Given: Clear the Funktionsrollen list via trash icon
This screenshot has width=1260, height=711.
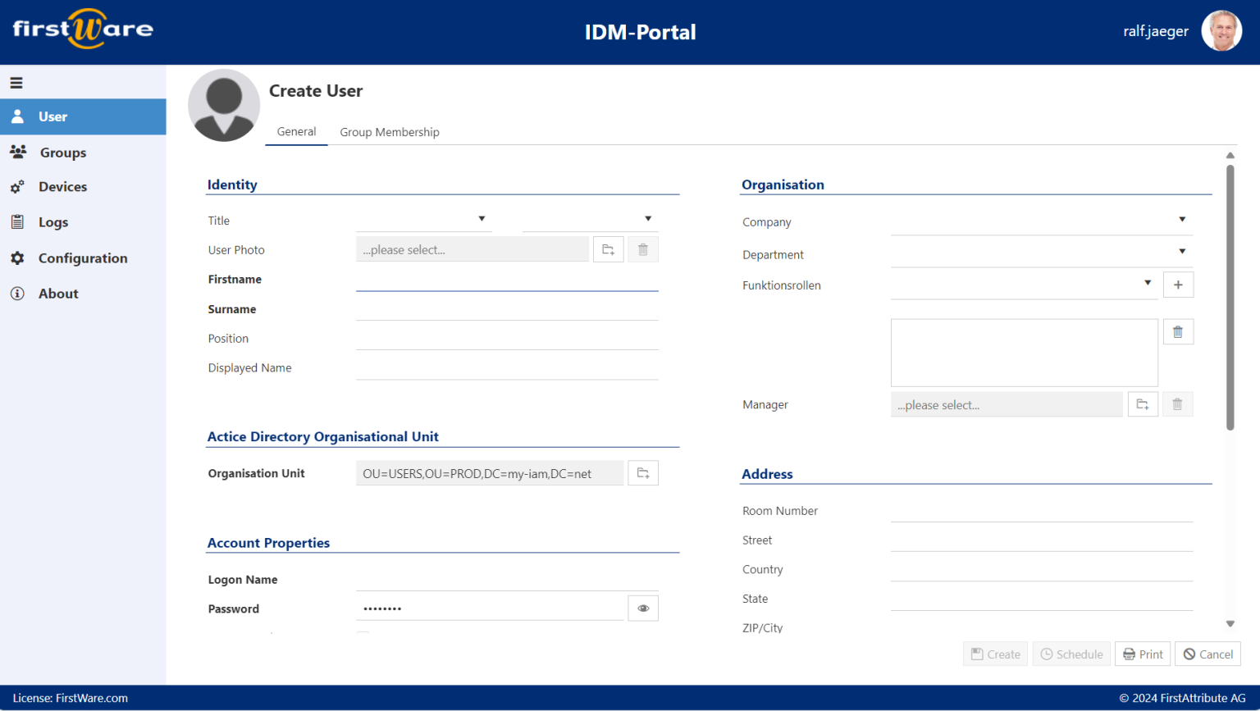Looking at the screenshot, I should point(1178,331).
